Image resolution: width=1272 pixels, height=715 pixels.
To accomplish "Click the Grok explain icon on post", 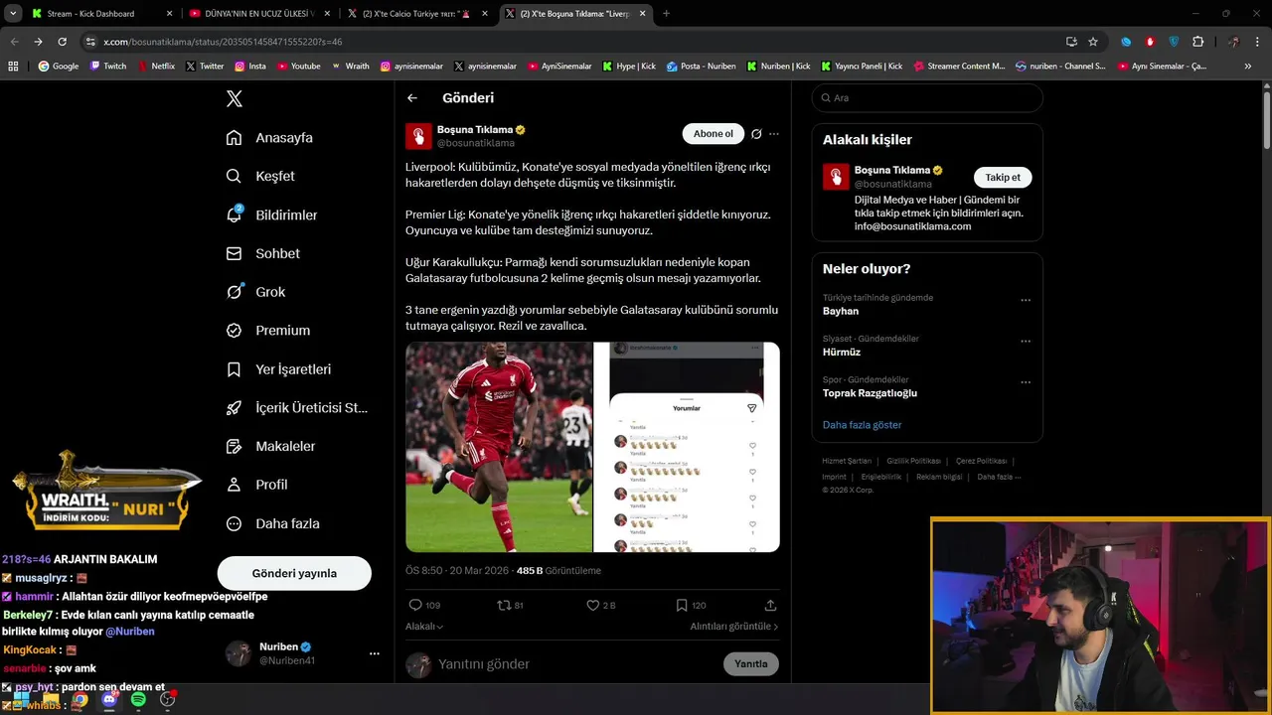I will [x=756, y=134].
